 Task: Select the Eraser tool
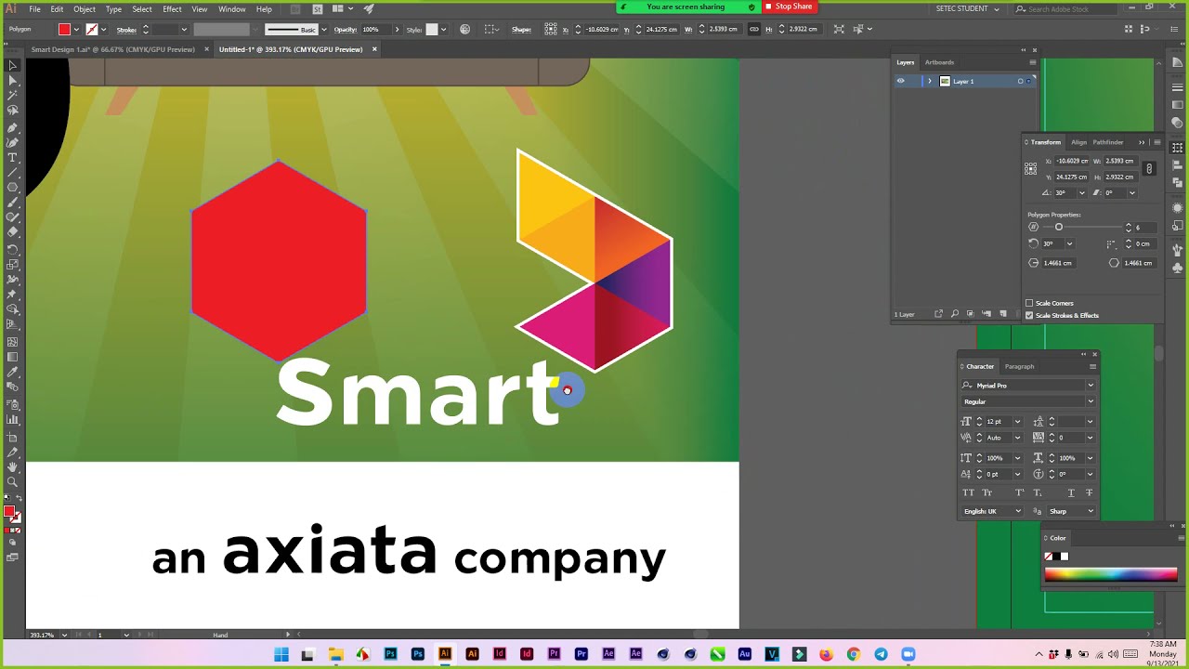pos(12,233)
